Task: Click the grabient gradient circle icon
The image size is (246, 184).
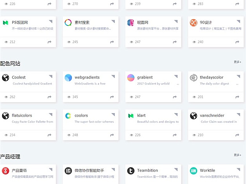Action: click(x=131, y=78)
